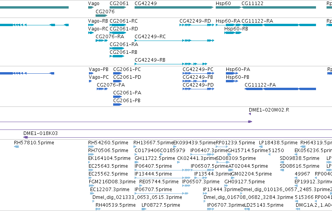Select the CG2076-RA transcript label
Viewport: 332px width, 211px height.
[110, 37]
